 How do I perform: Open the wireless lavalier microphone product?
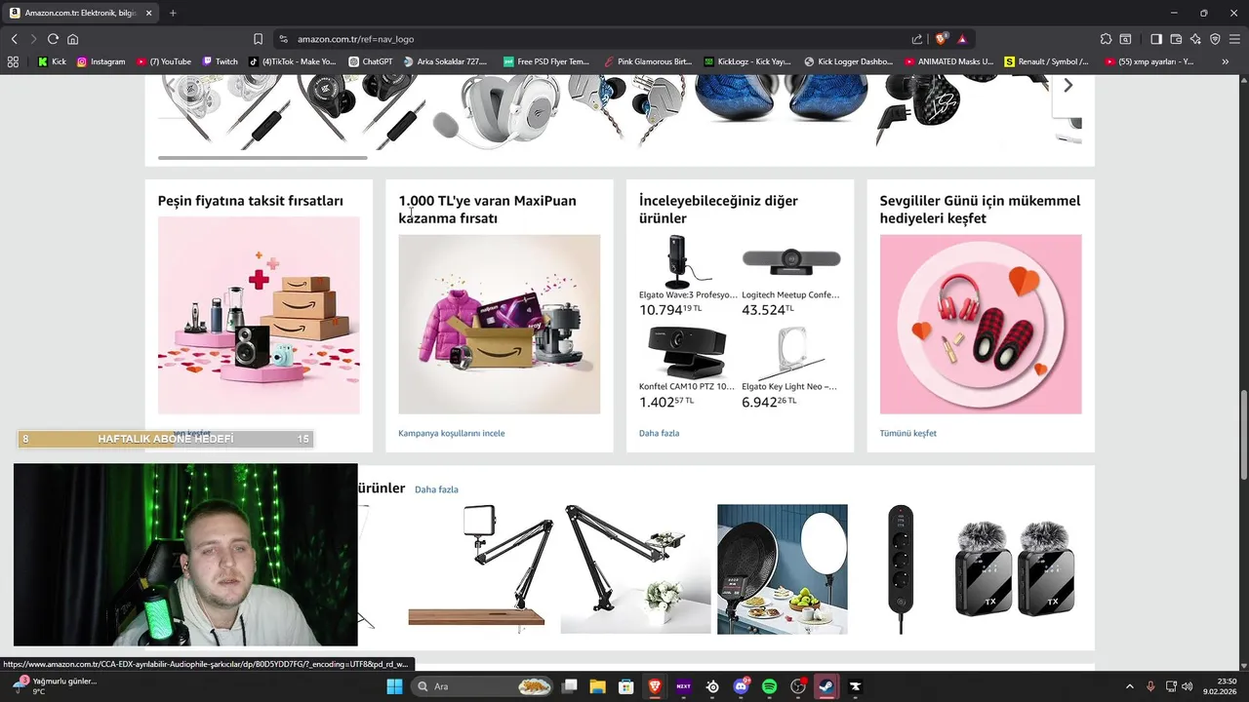[1015, 569]
